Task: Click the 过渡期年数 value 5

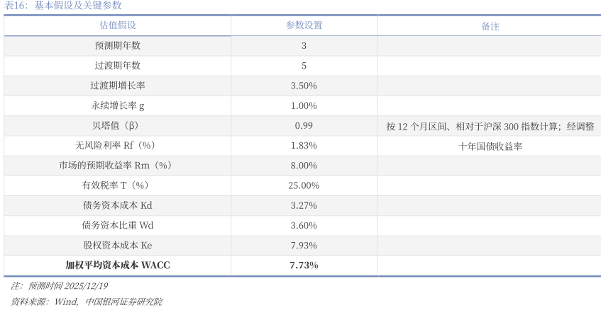Action: pos(304,66)
